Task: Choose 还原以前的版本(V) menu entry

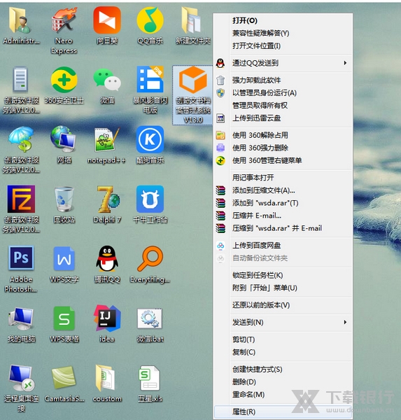Action: pyautogui.click(x=283, y=304)
